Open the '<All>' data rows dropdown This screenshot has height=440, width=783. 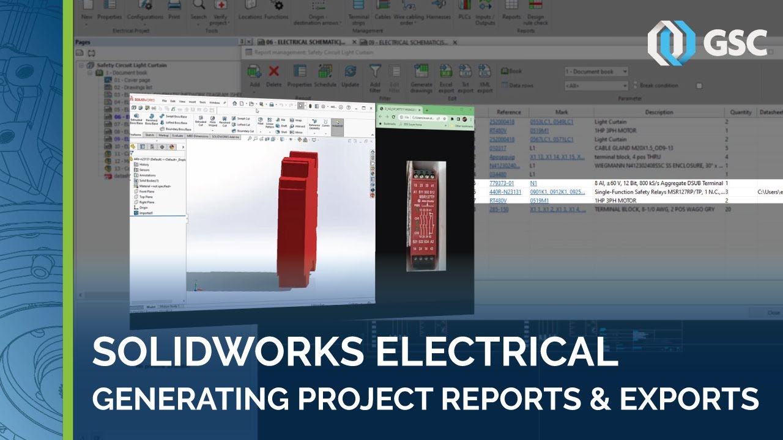626,85
